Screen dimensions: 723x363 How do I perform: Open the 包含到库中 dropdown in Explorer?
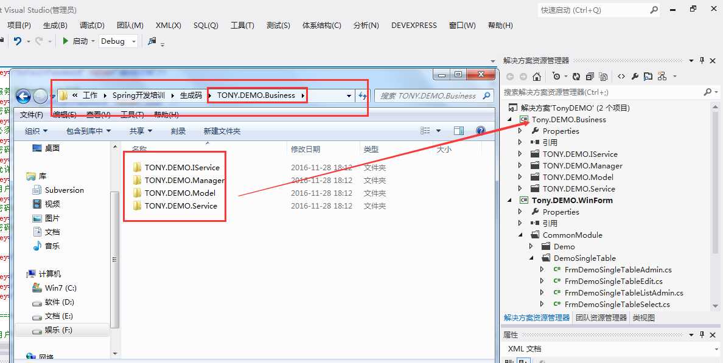click(x=88, y=131)
